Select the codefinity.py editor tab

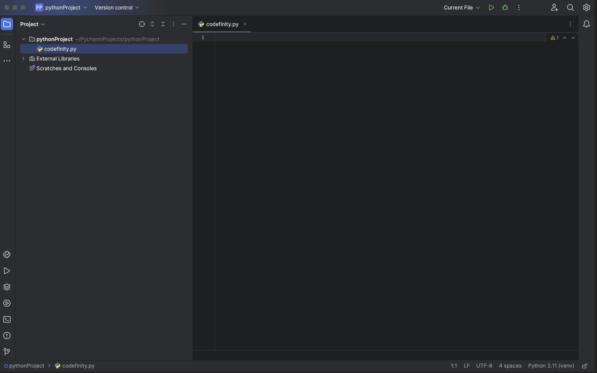click(x=222, y=24)
